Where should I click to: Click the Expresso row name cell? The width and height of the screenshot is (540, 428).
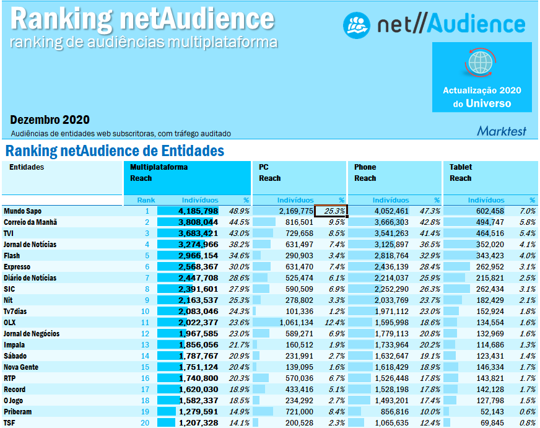(62, 267)
